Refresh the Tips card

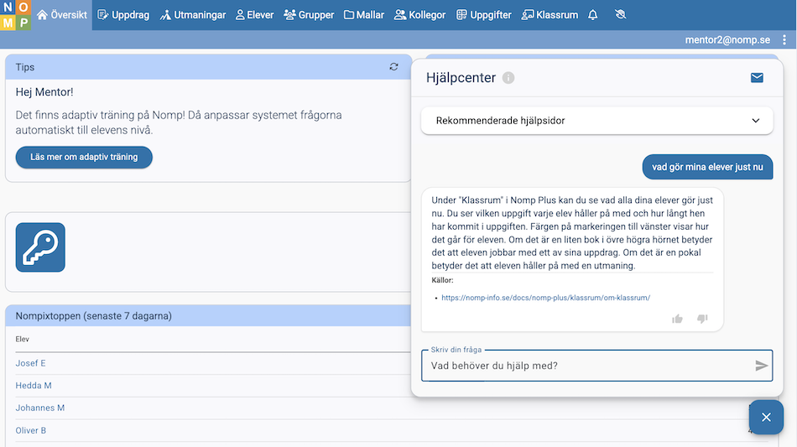(x=394, y=66)
